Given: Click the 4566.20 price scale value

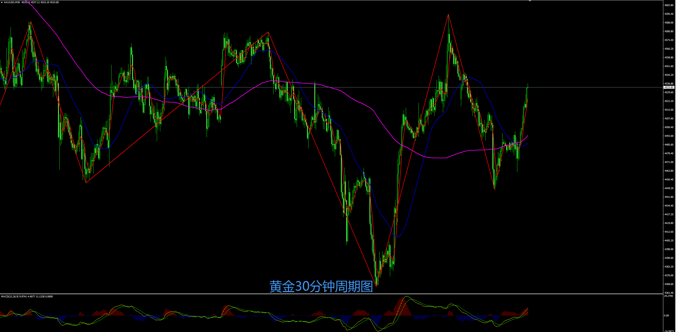Looking at the screenshot, I should 669,49.
